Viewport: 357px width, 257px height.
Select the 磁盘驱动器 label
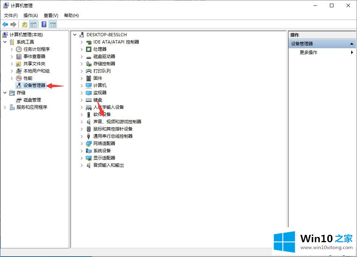click(104, 57)
